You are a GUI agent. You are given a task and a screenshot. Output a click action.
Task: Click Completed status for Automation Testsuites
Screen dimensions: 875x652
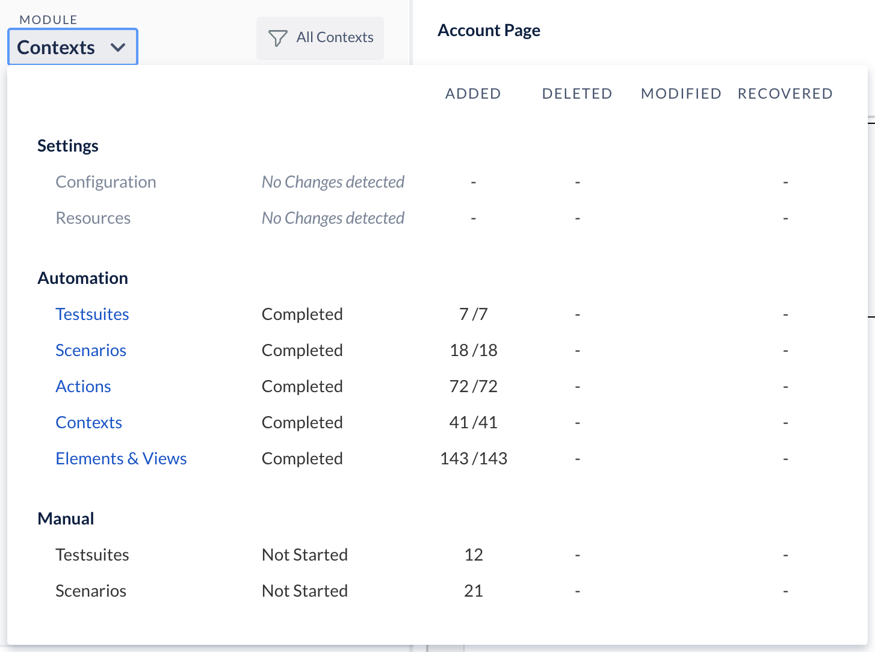pos(302,314)
